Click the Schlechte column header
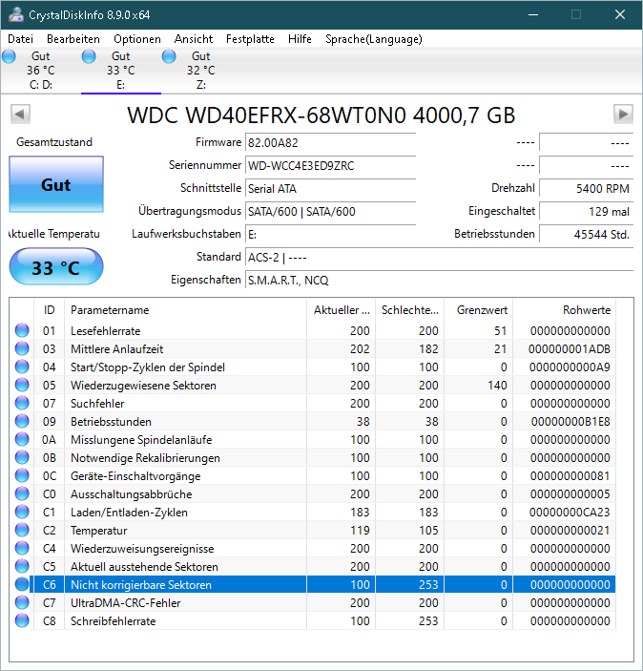Screen dimensions: 643x671 (x=409, y=310)
